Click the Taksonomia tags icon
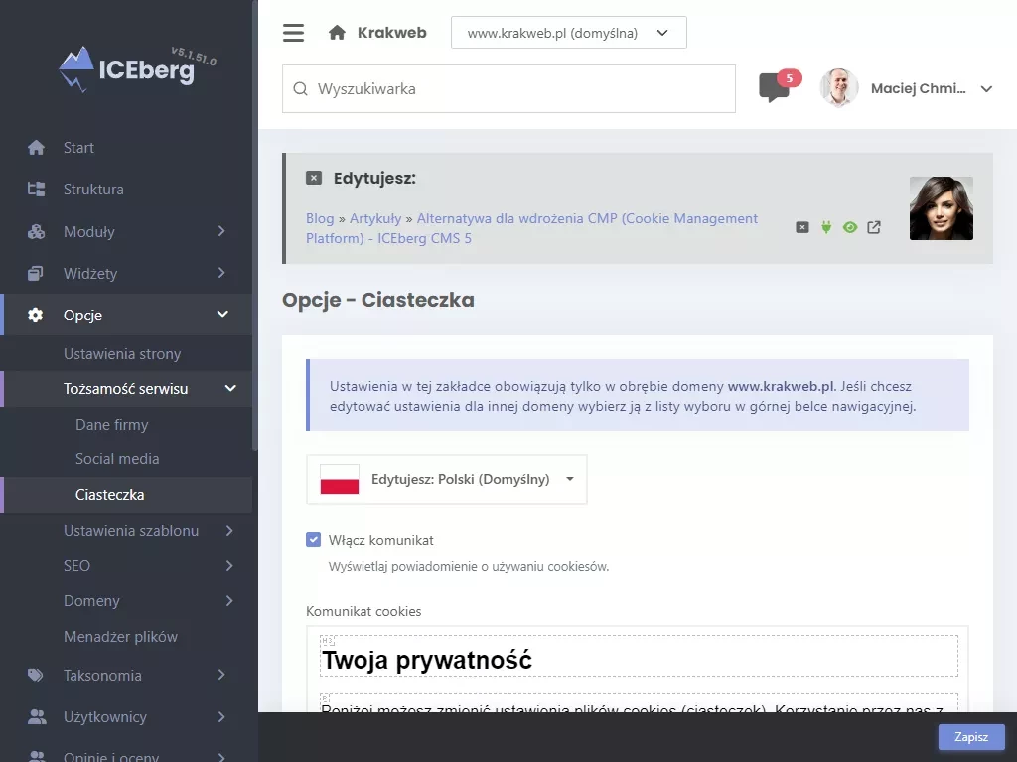Screen dimensions: 1017x762 [36, 675]
